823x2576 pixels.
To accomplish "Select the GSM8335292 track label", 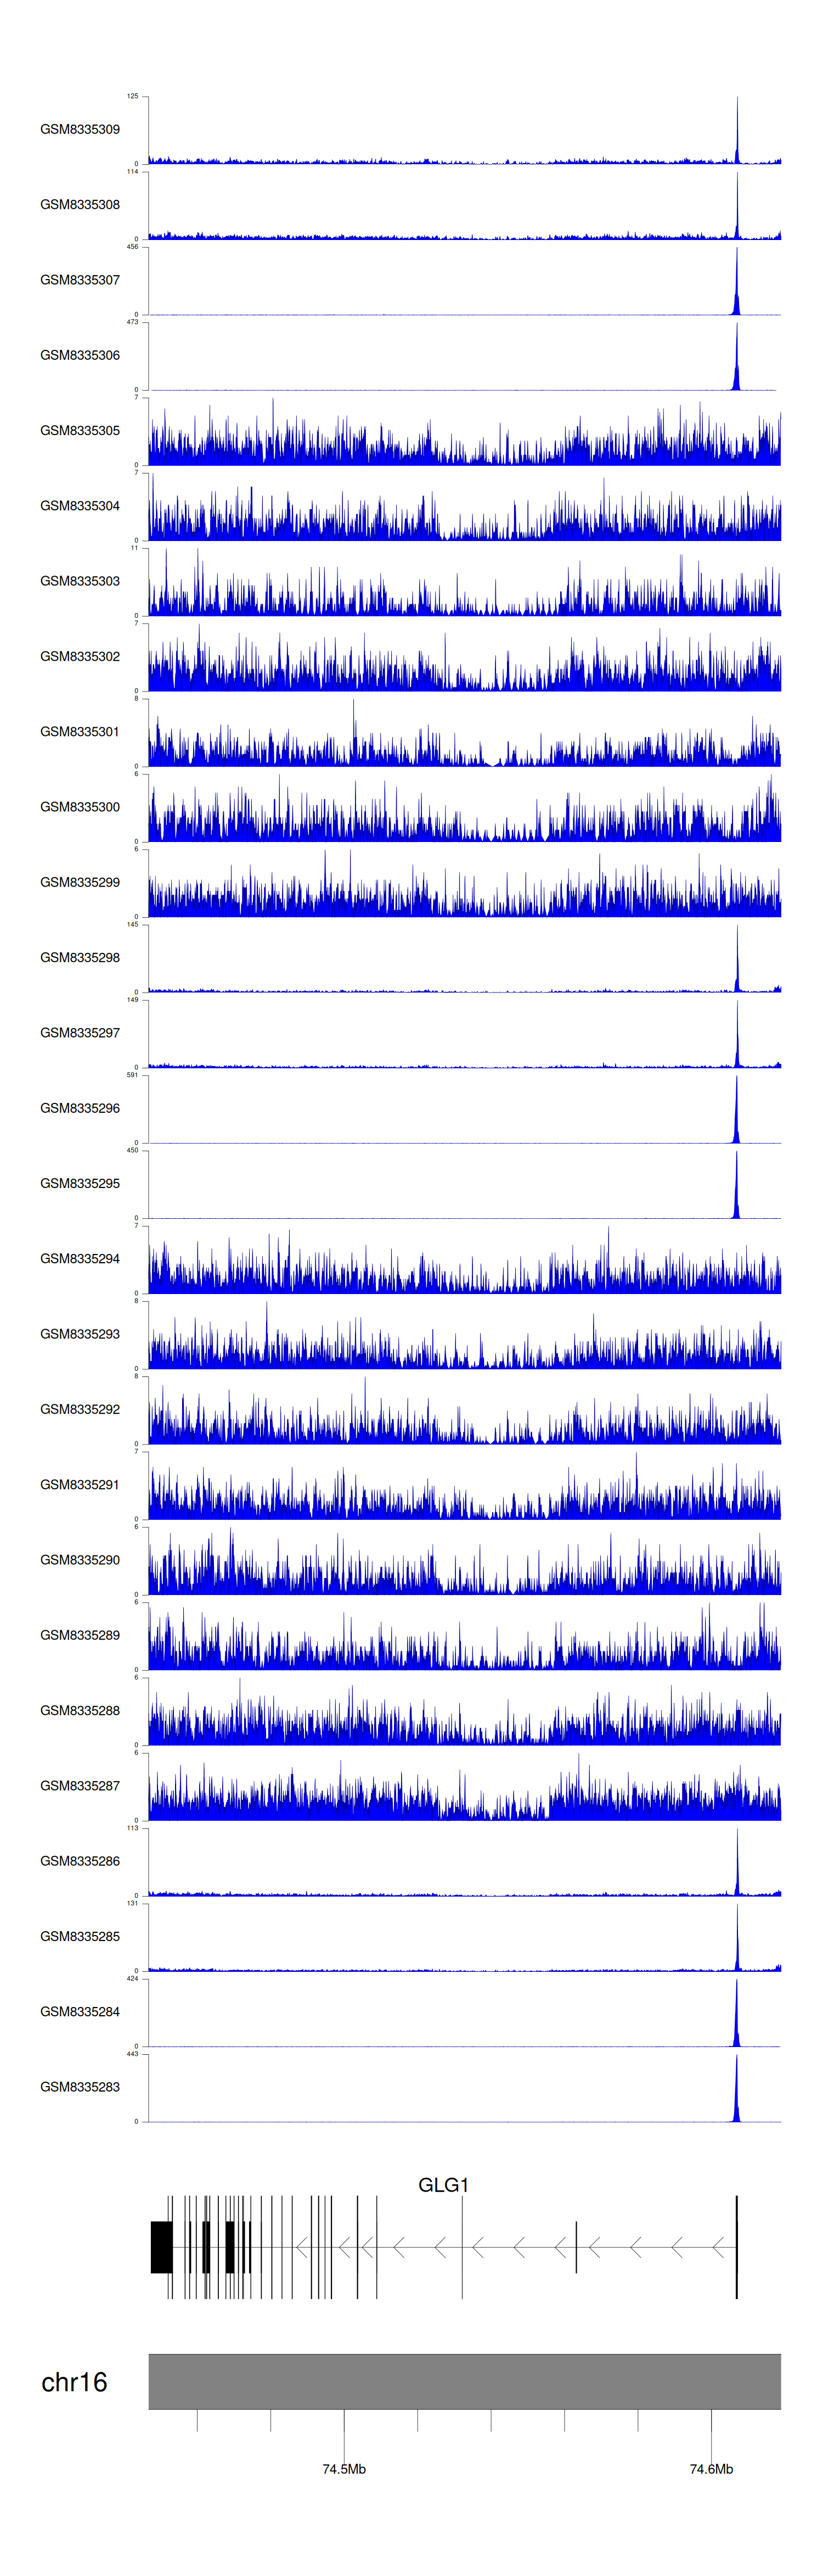I will click(x=80, y=1409).
